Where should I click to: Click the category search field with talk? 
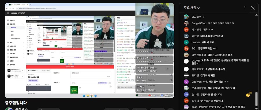90,83
